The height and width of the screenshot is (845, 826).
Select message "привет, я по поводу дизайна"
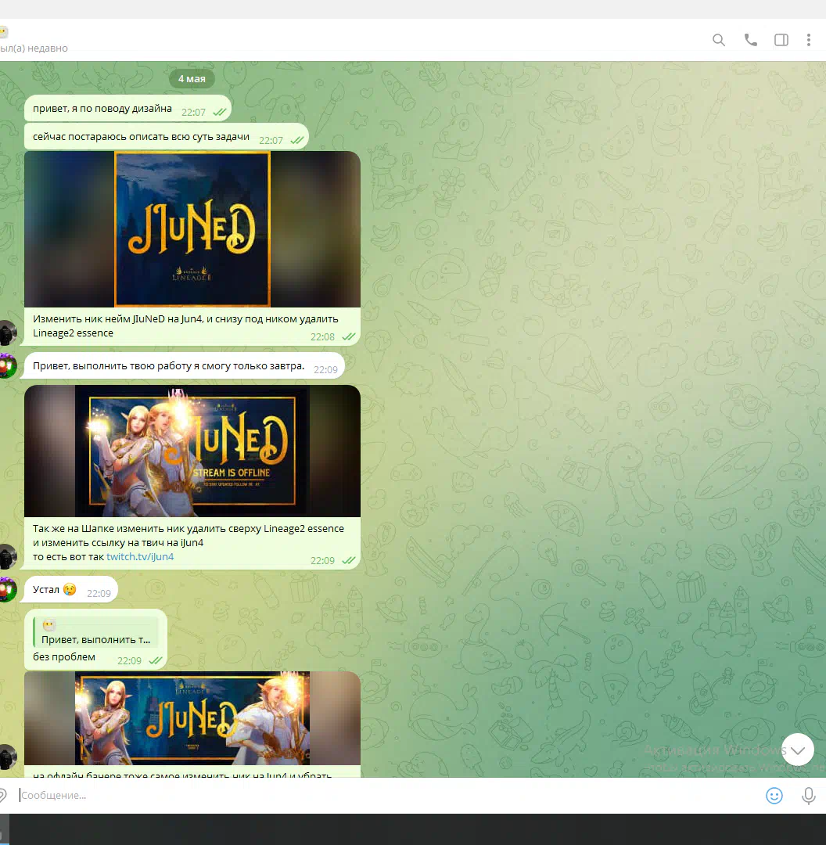pos(127,109)
